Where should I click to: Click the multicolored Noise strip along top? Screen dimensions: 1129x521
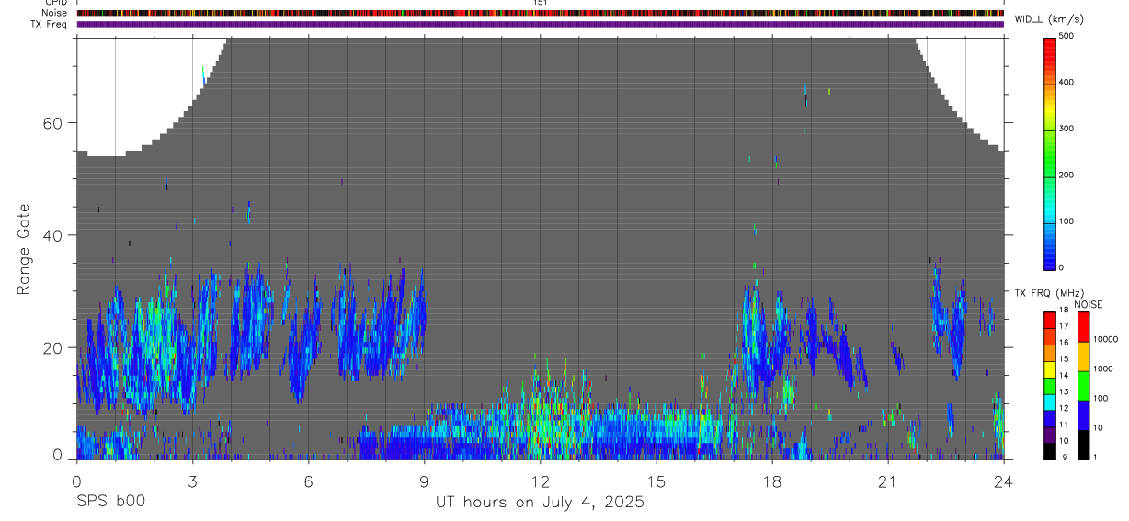(541, 13)
